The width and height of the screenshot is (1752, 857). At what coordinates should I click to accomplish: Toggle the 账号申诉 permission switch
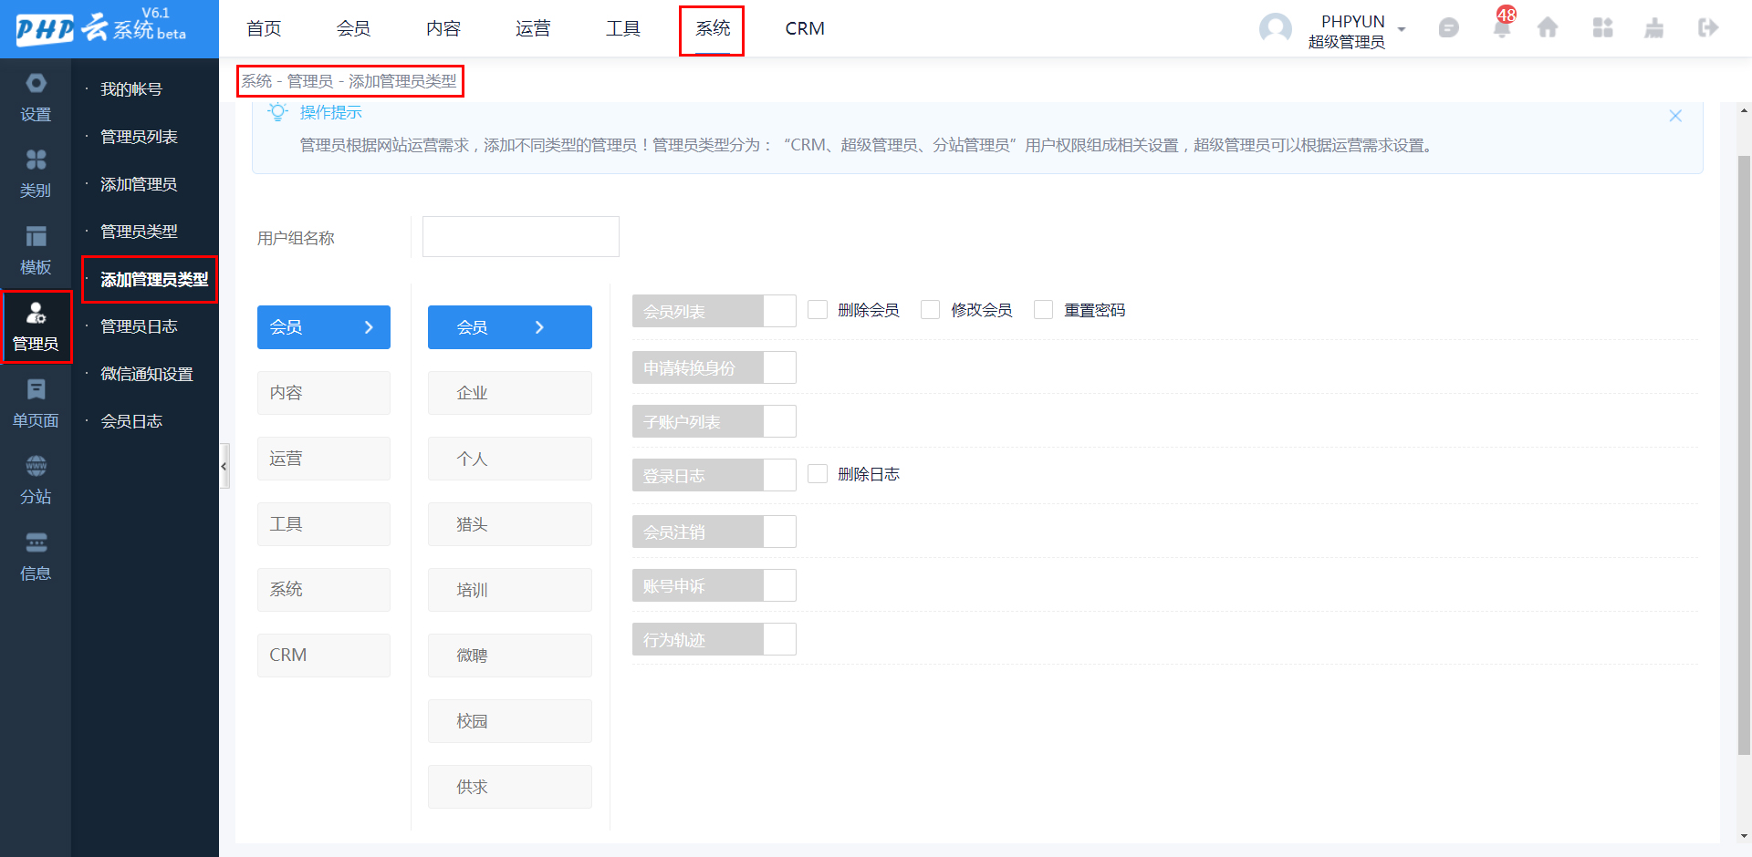point(714,585)
